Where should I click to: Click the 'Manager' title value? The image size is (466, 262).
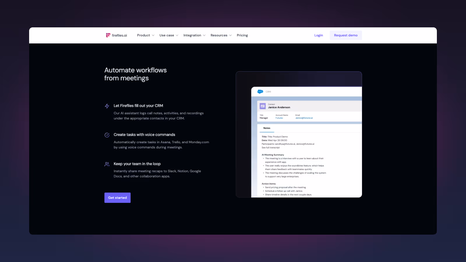(264, 118)
